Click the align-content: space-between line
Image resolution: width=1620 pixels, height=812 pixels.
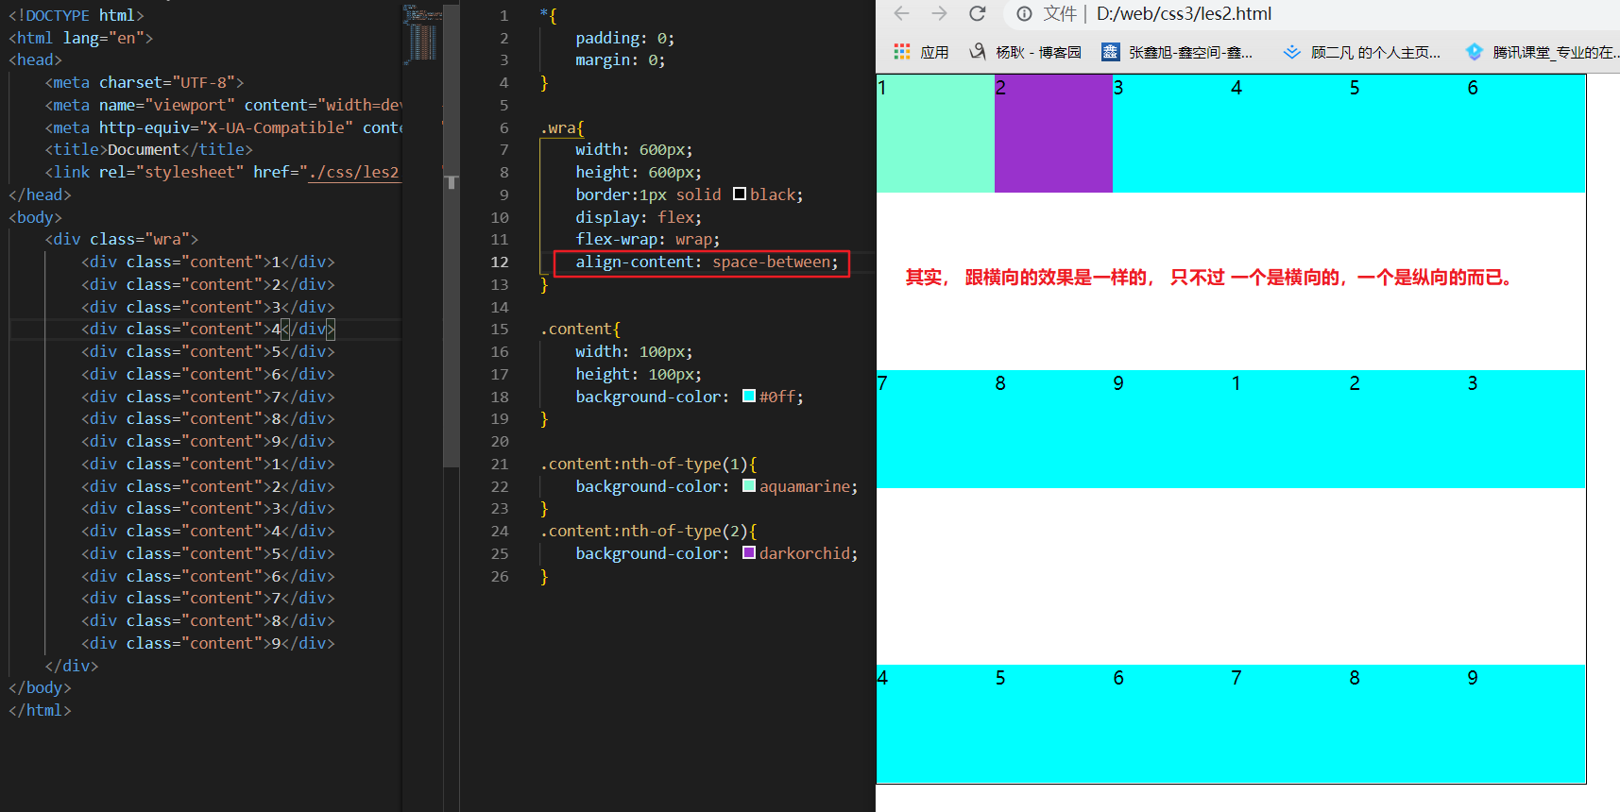(x=706, y=262)
